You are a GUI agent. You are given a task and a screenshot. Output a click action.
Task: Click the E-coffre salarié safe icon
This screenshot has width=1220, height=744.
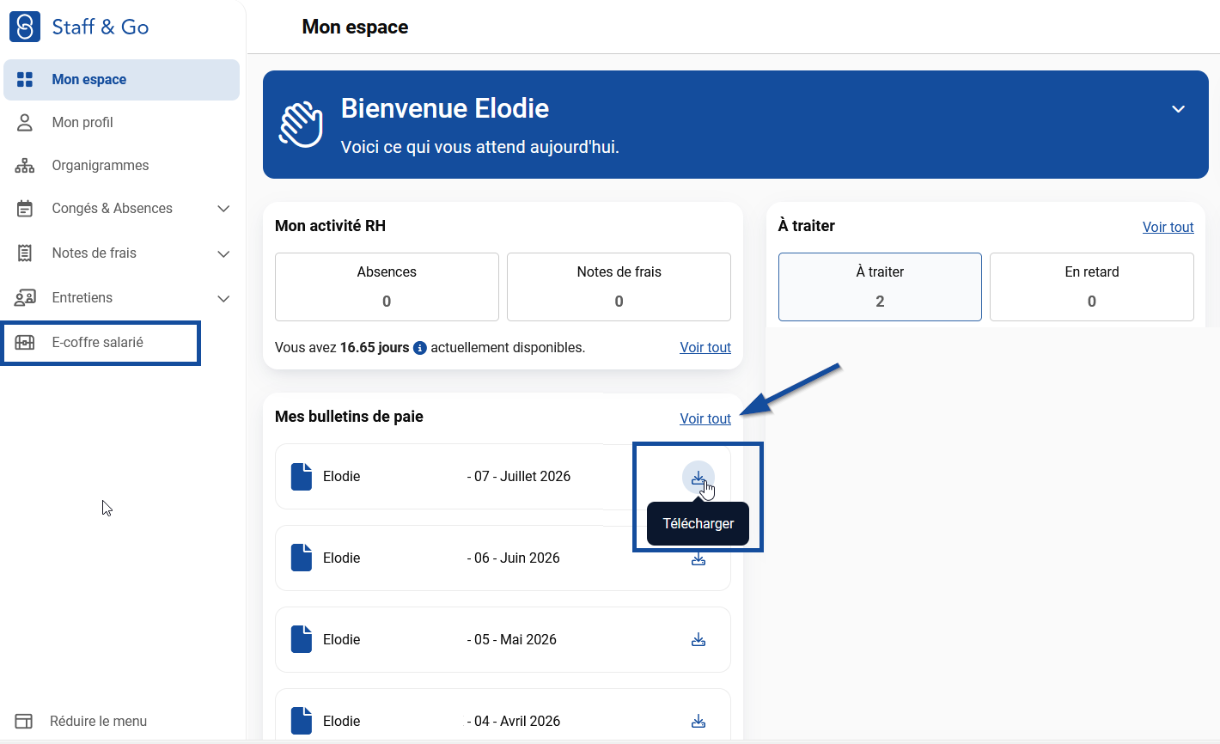tap(25, 343)
